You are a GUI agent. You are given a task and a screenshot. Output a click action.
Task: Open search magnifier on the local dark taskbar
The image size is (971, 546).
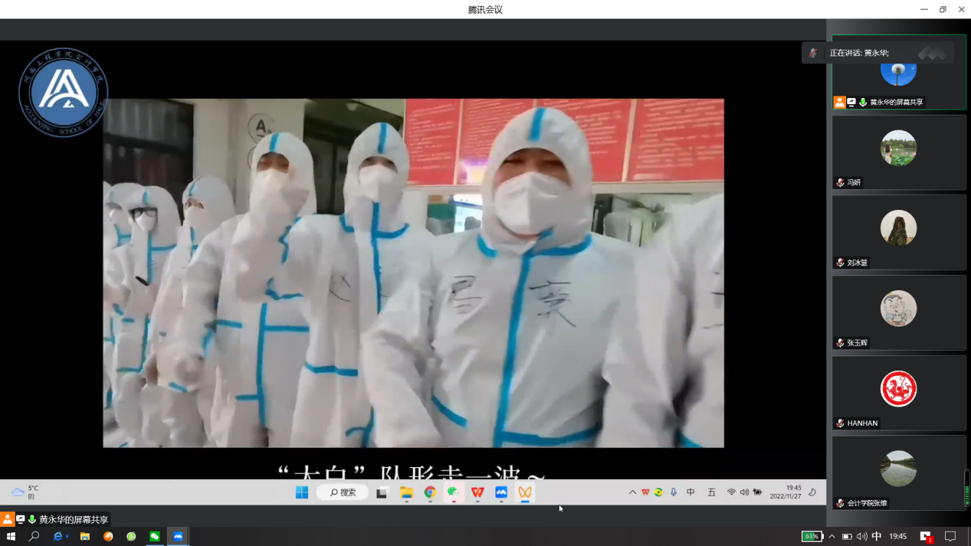click(34, 537)
